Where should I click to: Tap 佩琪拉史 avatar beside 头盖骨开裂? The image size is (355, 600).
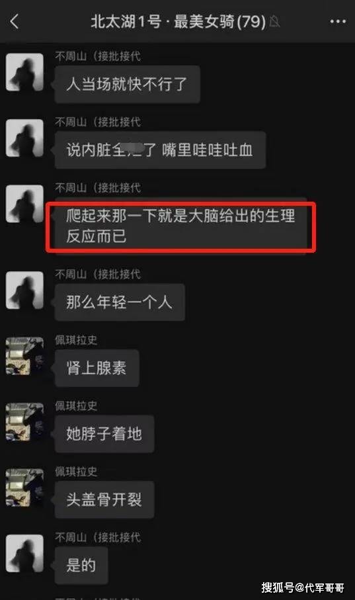25,488
